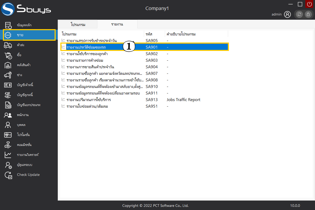Open the ซื้อ shopping cart icon

pyautogui.click(x=8, y=55)
